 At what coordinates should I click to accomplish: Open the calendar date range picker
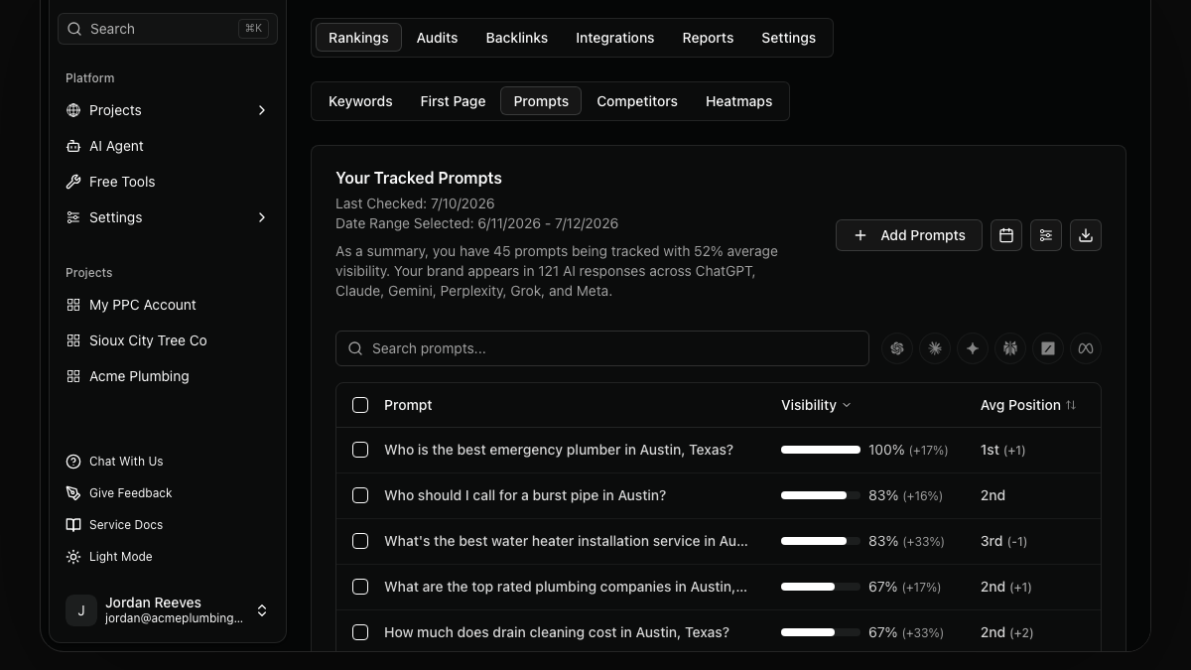coord(1006,235)
